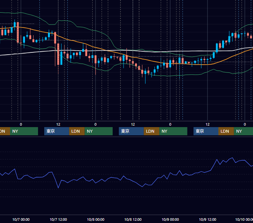Click the 10/7 12:00 date label
Screen dimensions: 253x223
pos(58,219)
